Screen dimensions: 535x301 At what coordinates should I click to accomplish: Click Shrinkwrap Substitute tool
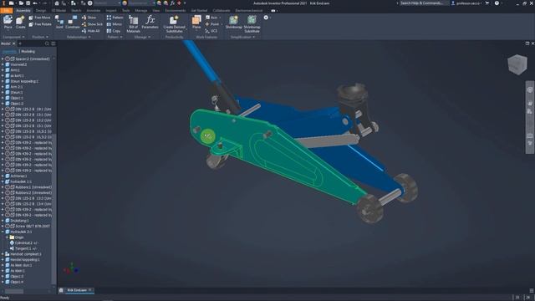click(252, 24)
